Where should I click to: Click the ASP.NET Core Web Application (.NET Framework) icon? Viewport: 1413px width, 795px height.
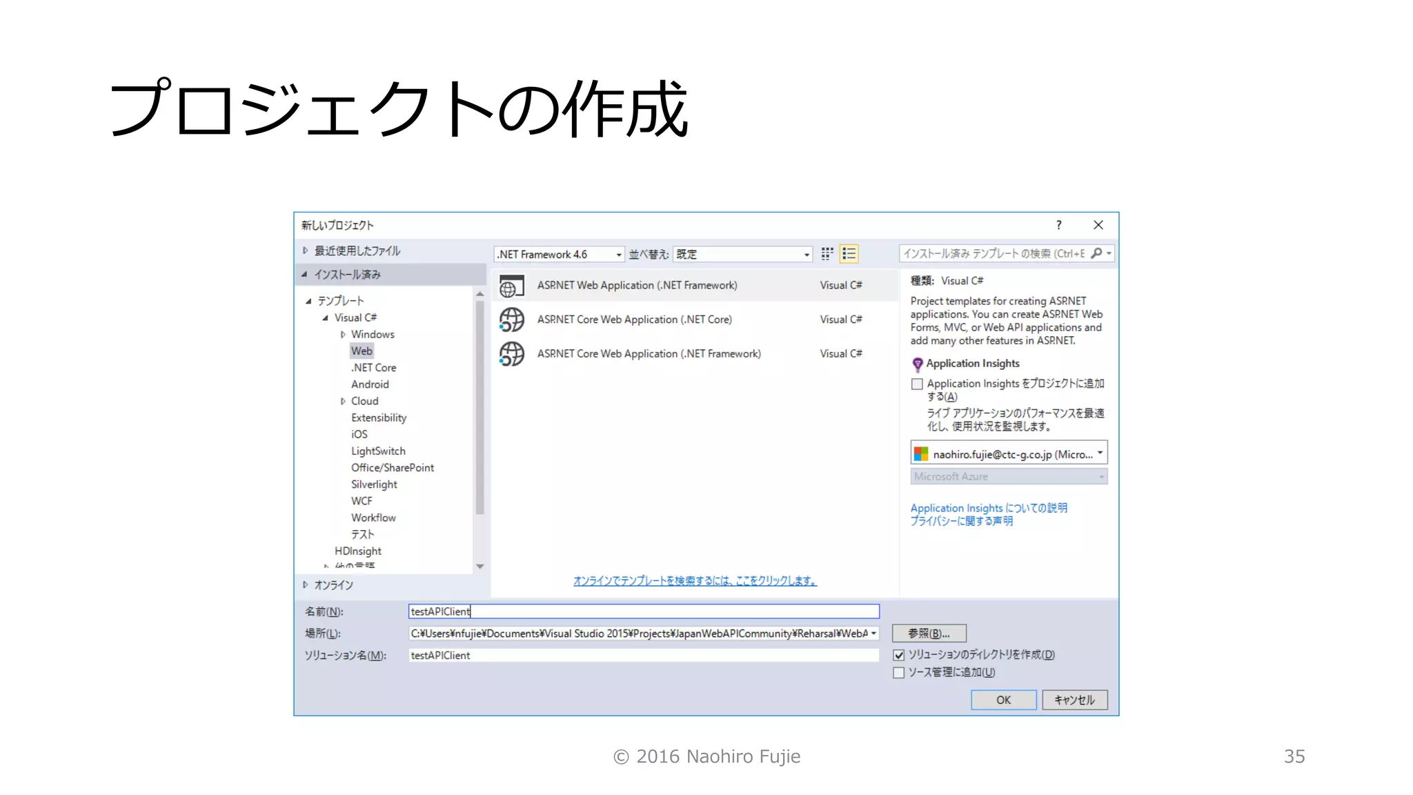point(511,354)
